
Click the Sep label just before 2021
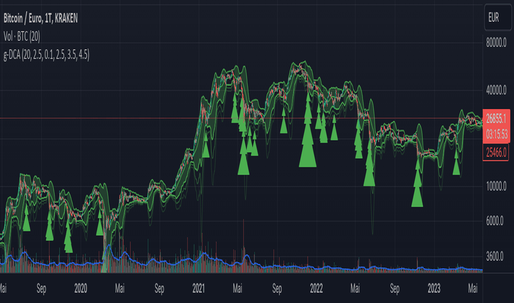pos(159,288)
